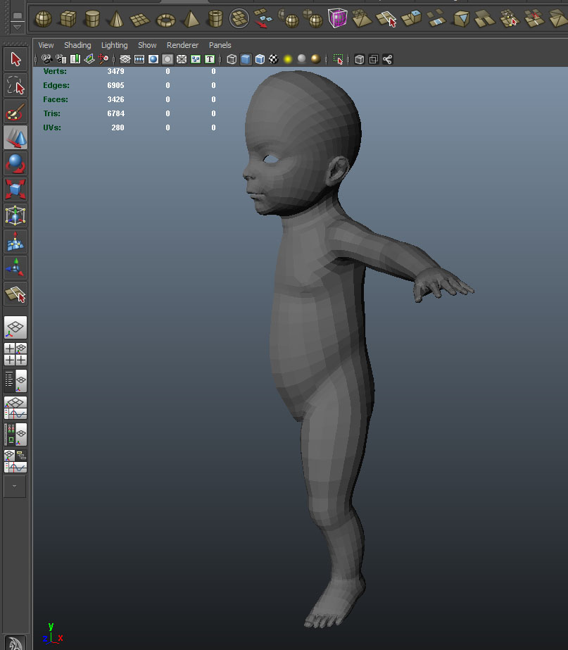
Task: Open the Show panel menu
Action: point(147,45)
